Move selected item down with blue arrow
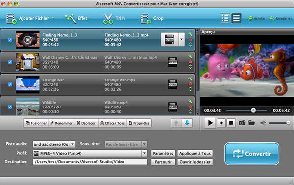 click(x=187, y=123)
